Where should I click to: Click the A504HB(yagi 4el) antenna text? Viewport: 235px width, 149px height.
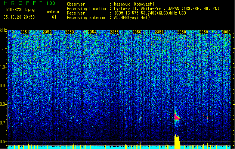132,18
